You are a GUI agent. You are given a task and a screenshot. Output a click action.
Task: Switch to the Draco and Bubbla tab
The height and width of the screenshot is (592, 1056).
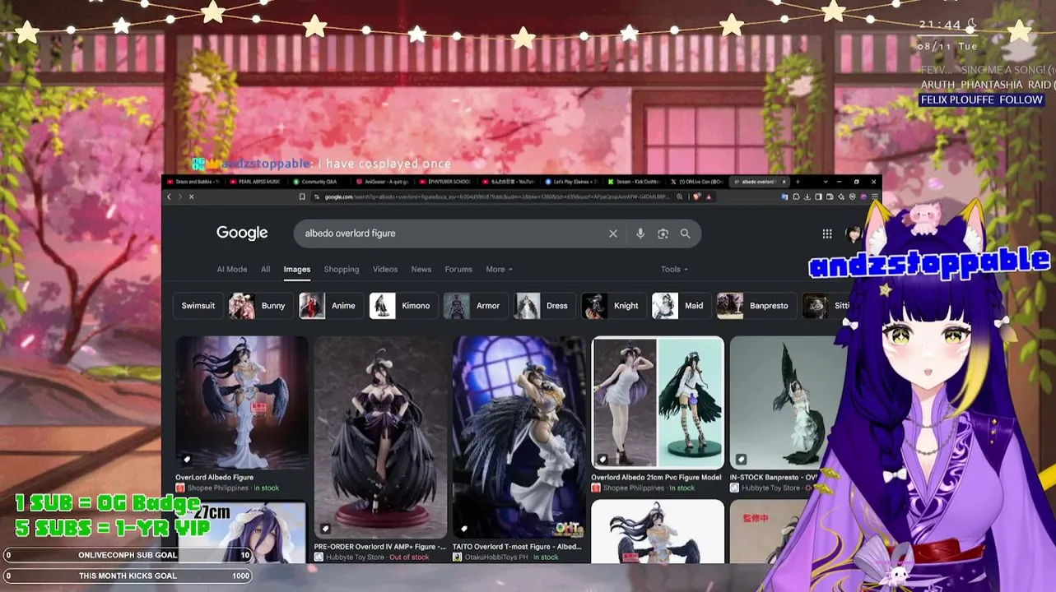195,182
